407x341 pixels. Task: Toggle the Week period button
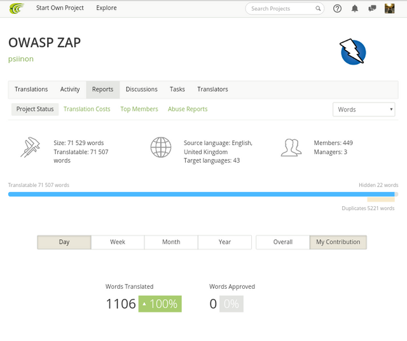pos(118,242)
